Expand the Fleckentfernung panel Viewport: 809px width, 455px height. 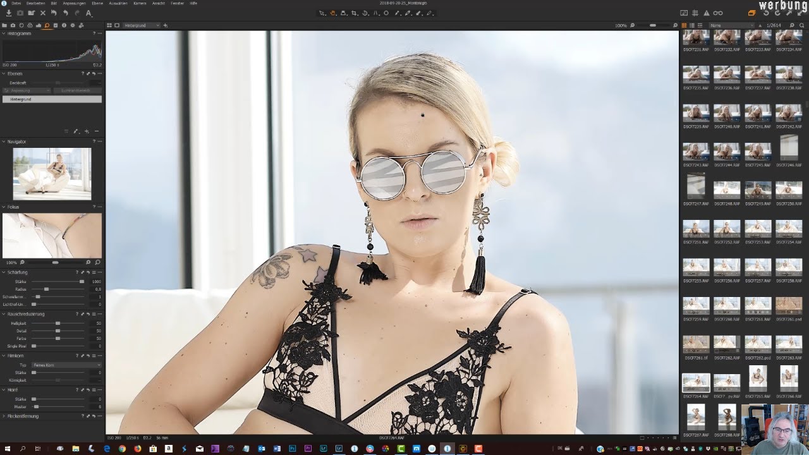(3, 416)
